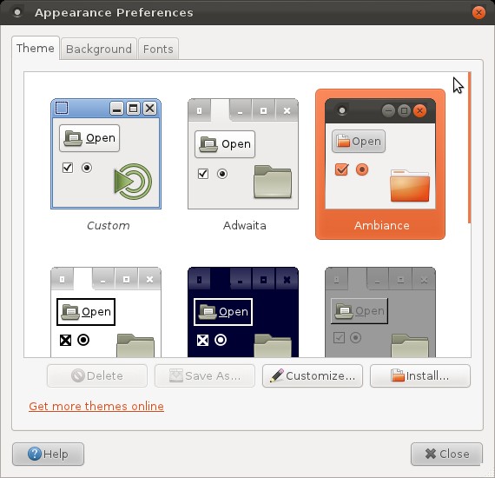
Task: Click the Save As... button
Action: 205,375
